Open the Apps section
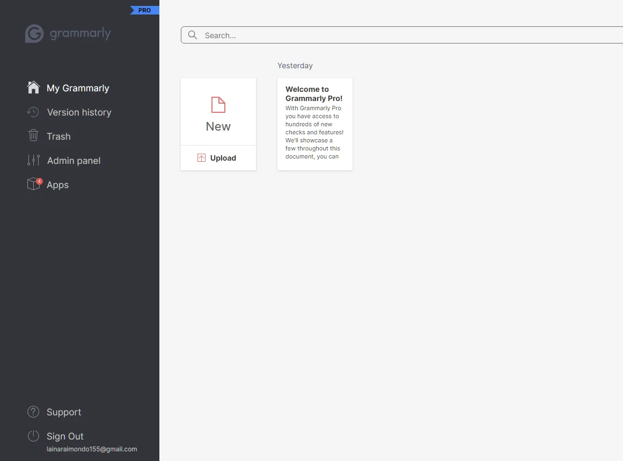Image resolution: width=623 pixels, height=461 pixels. pos(57,185)
